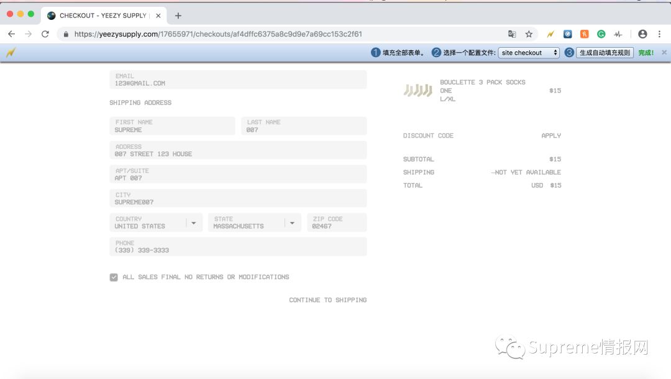
Task: Edit the Apt/Suite field
Action: [238, 174]
